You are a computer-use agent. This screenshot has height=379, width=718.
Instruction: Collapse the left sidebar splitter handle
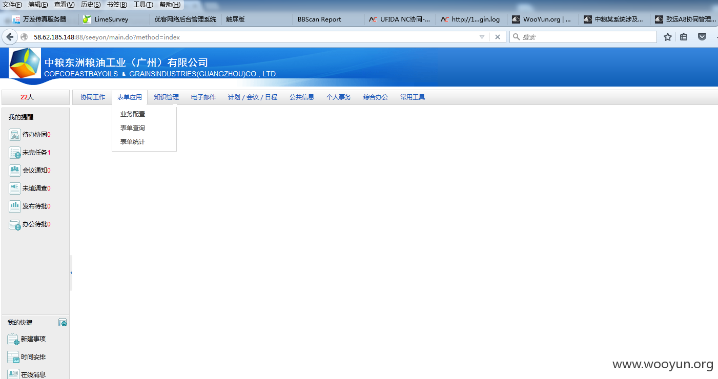(71, 273)
